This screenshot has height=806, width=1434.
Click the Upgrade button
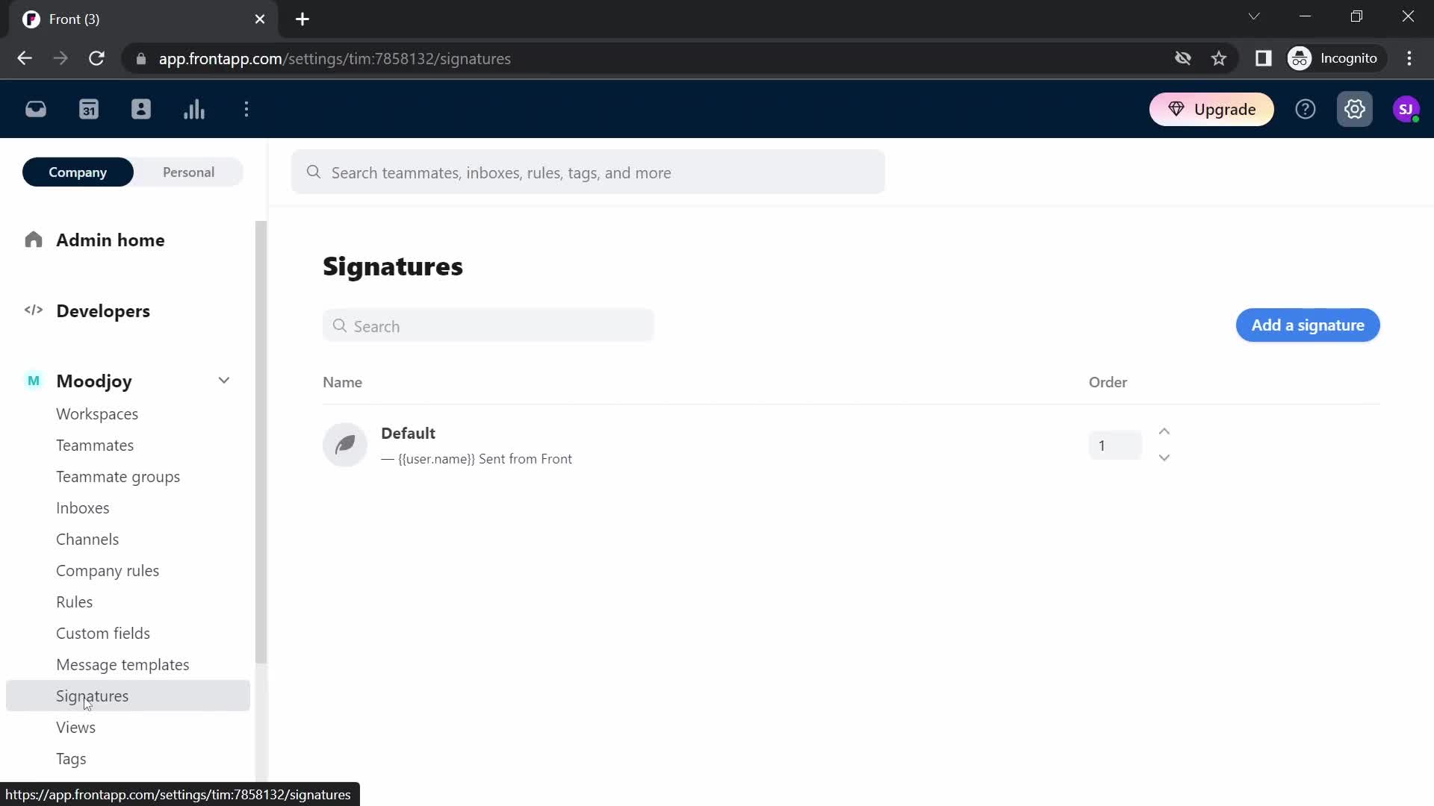point(1215,109)
